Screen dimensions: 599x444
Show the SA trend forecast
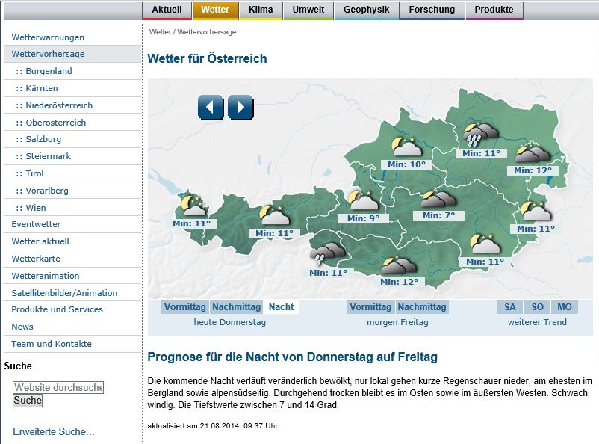509,307
